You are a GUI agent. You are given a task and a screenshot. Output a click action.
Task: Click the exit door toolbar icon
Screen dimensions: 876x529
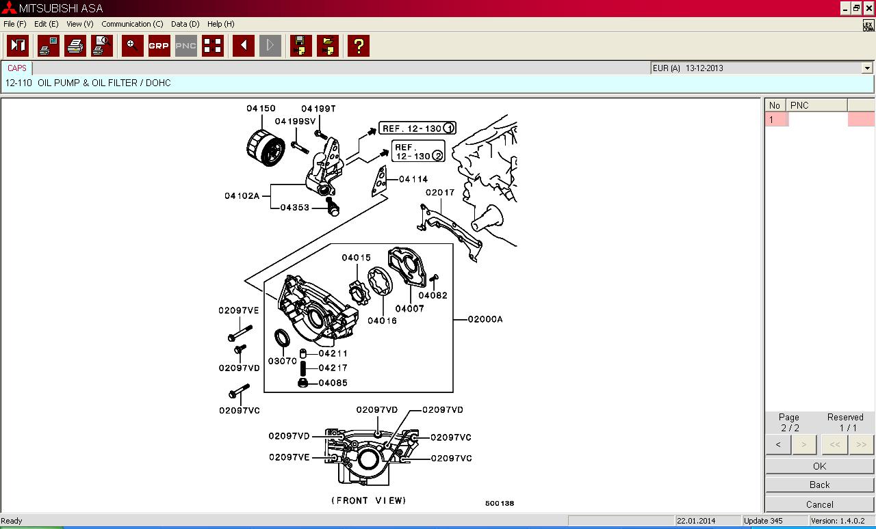tap(18, 46)
